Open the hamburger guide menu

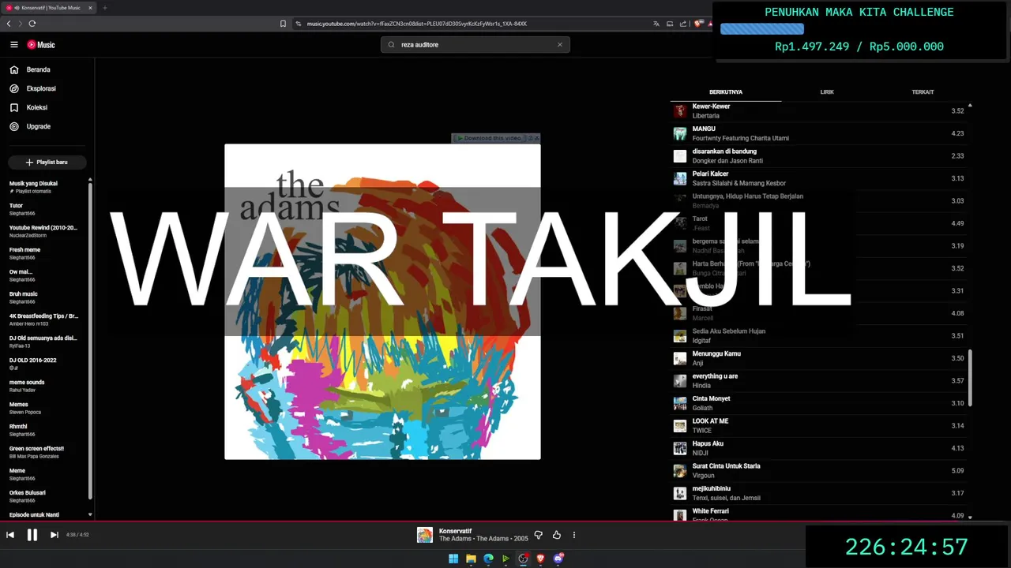(x=13, y=45)
